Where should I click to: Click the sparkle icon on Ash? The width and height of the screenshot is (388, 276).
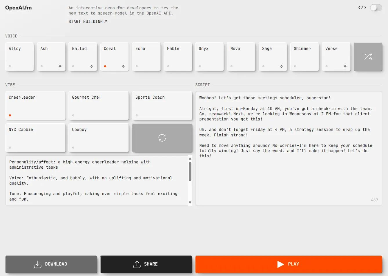[x=60, y=66]
